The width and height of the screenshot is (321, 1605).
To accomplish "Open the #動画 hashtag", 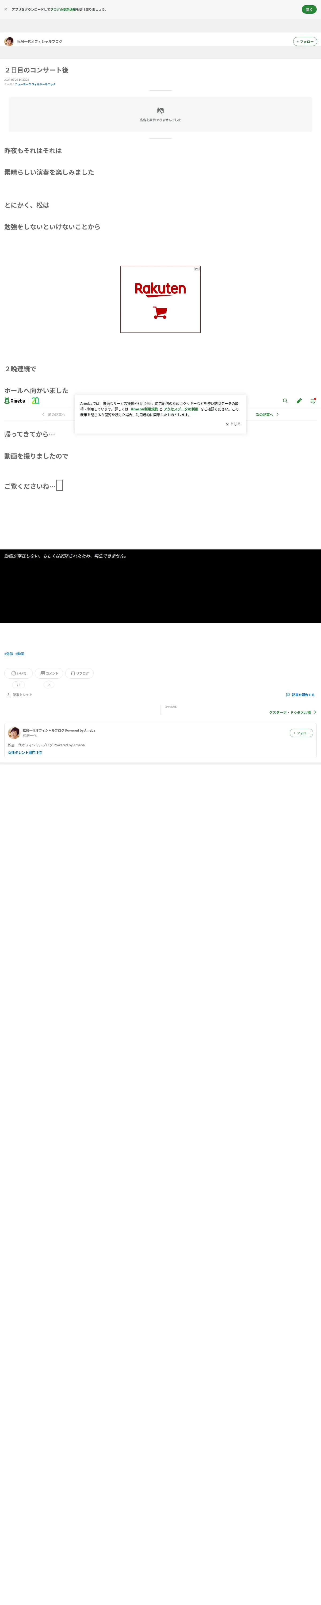I will tap(20, 654).
